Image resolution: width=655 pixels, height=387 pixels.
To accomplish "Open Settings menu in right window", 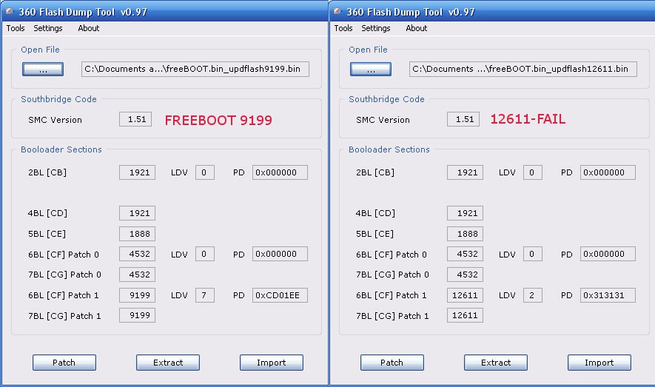I will pyautogui.click(x=376, y=28).
